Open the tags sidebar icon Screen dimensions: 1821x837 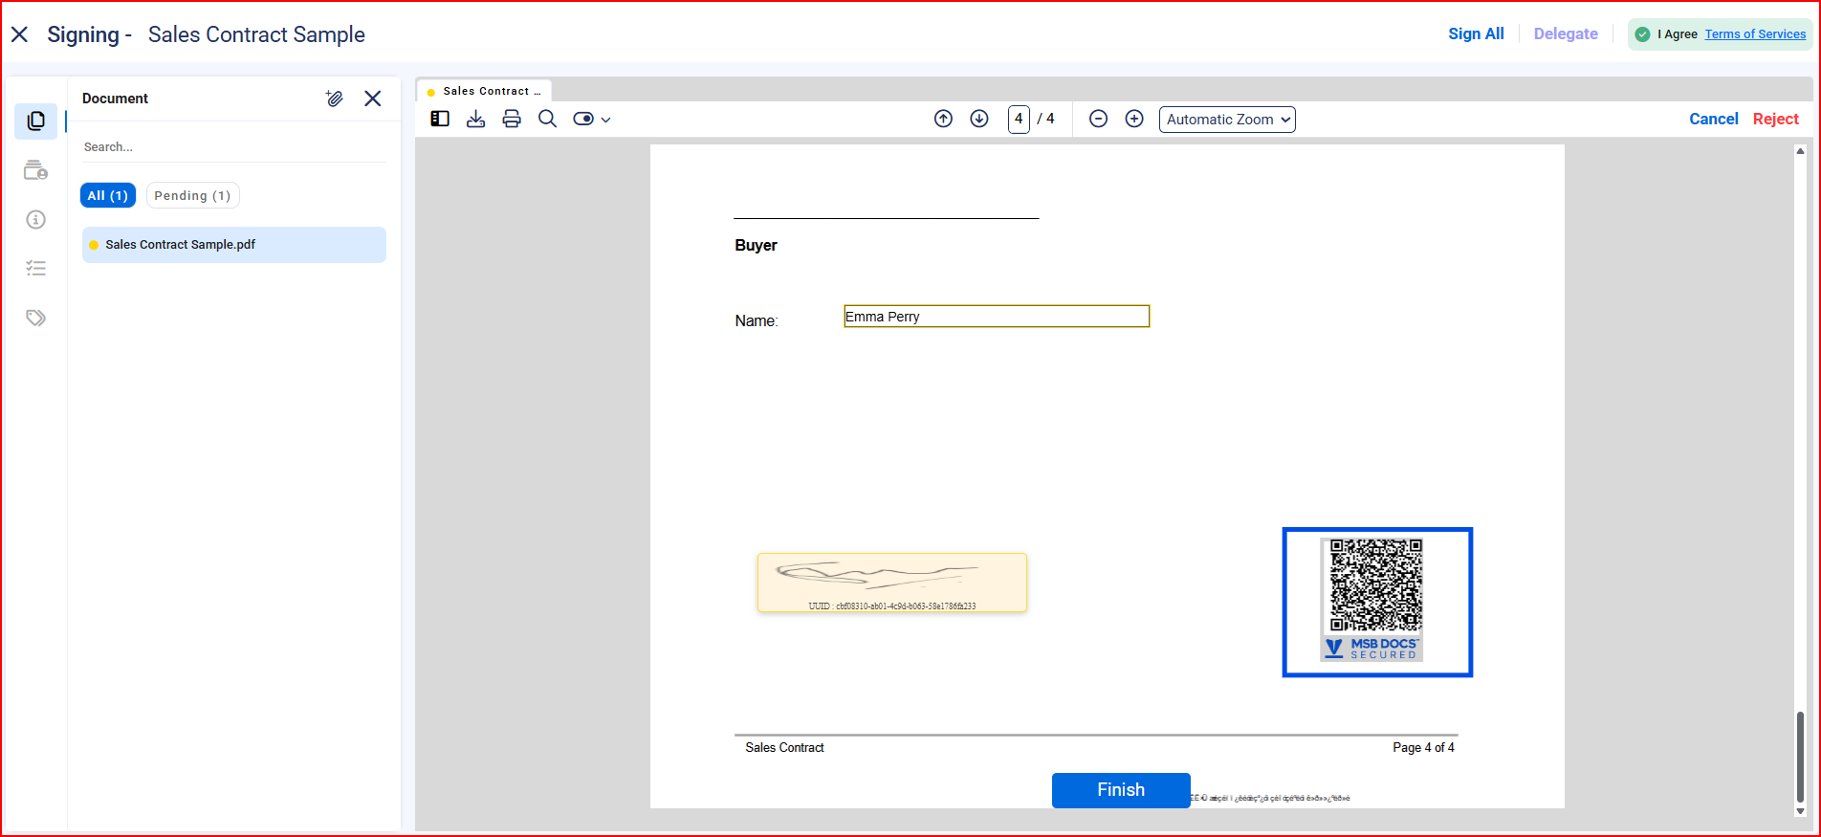point(35,318)
